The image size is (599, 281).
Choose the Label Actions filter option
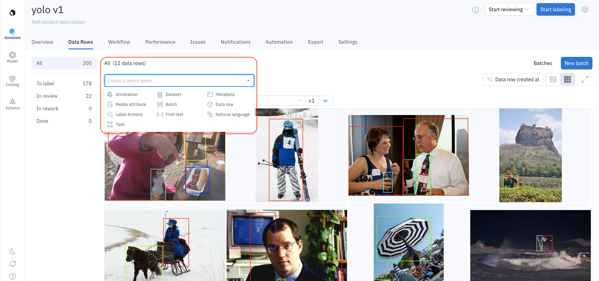click(x=125, y=114)
